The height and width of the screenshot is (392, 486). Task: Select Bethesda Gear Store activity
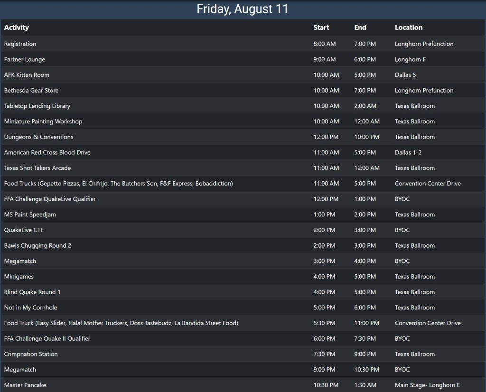[x=31, y=91]
